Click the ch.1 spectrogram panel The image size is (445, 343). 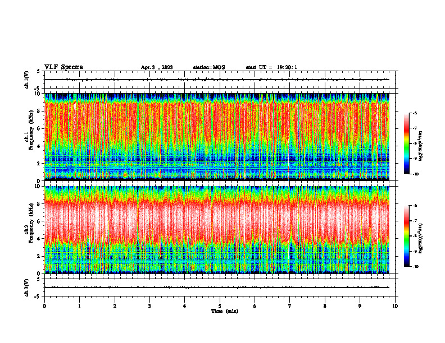pos(217,137)
